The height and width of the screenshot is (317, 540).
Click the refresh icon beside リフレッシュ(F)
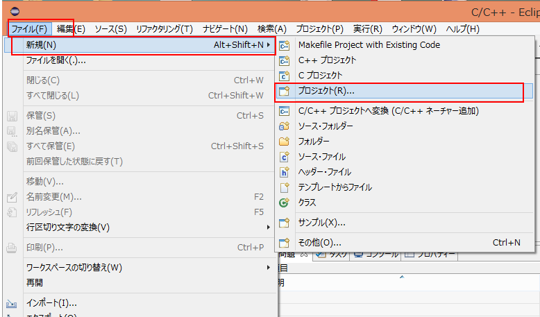coord(12,212)
